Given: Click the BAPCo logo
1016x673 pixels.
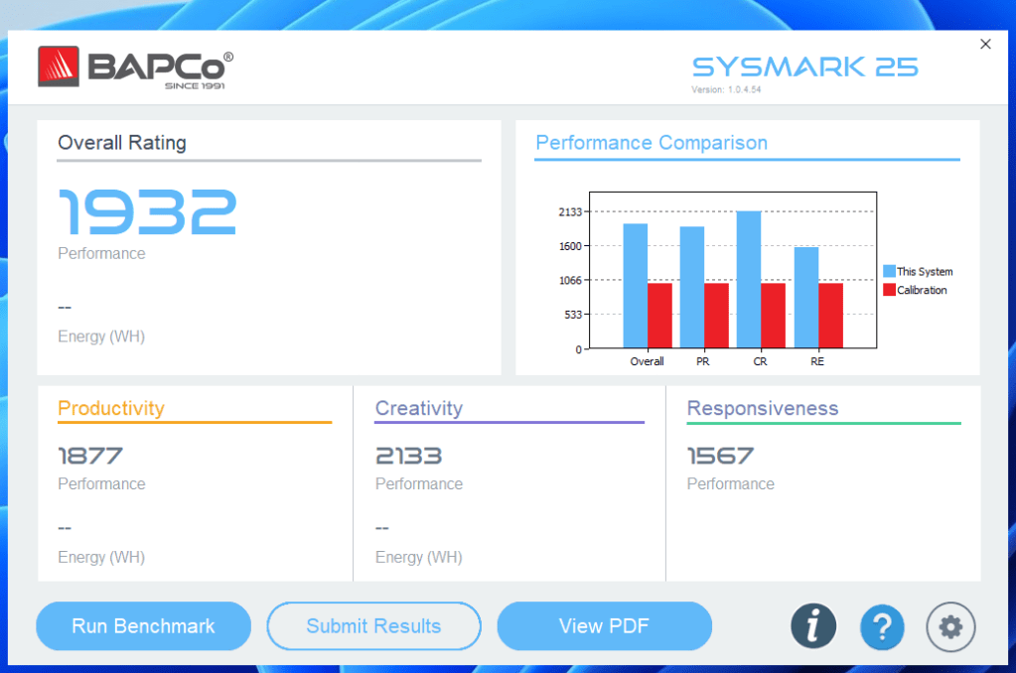Looking at the screenshot, I should 134,67.
